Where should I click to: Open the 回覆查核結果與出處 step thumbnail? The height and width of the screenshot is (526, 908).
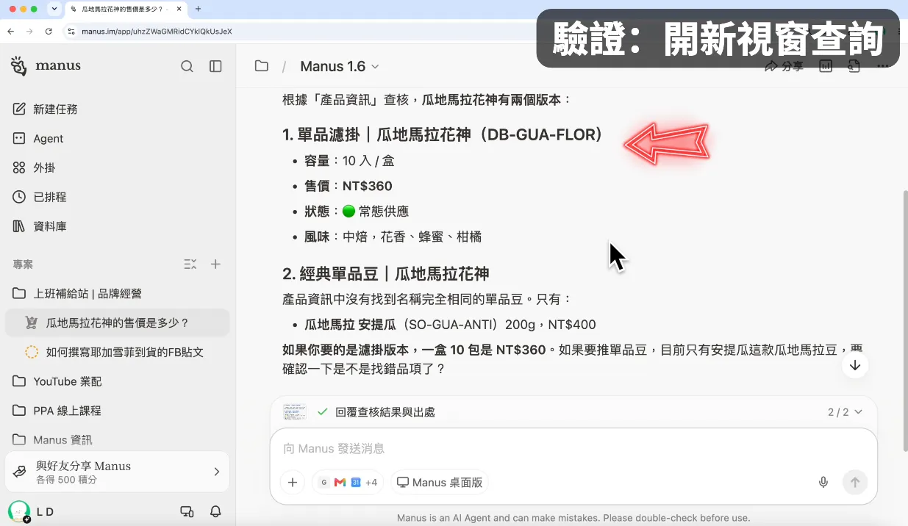(x=295, y=412)
